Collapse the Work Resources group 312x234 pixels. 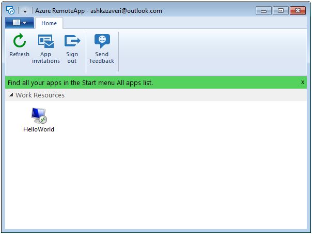pyautogui.click(x=11, y=95)
